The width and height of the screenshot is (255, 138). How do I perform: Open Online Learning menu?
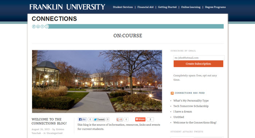[x=191, y=7]
